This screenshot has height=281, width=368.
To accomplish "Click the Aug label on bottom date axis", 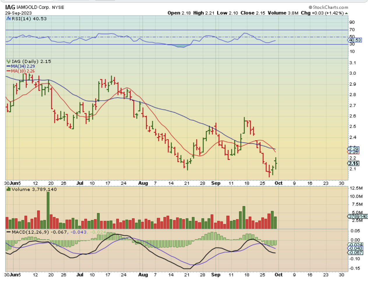I will tap(143, 275).
